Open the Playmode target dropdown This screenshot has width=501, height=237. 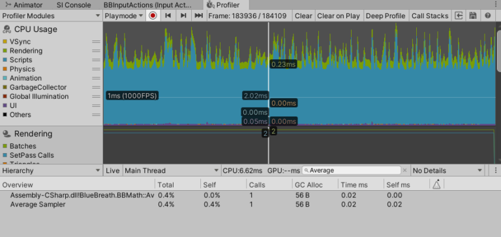124,16
